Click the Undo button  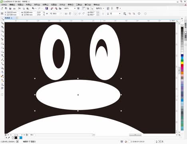click(x=33, y=8)
